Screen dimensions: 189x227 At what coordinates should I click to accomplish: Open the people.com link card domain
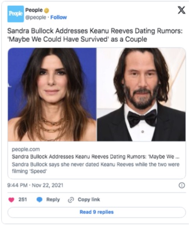tap(26, 149)
